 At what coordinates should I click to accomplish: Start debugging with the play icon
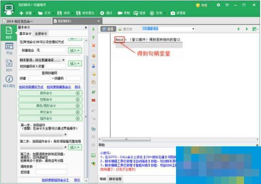[x=102, y=13]
